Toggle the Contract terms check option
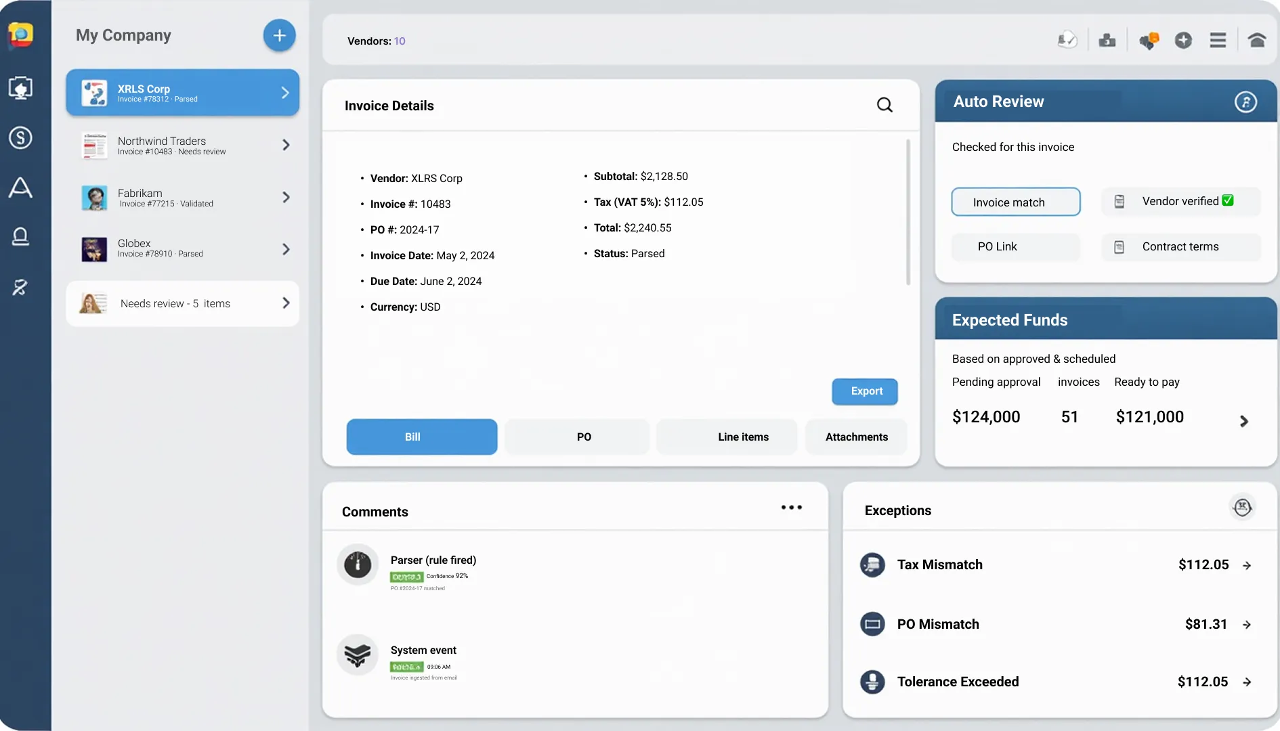 point(1180,247)
